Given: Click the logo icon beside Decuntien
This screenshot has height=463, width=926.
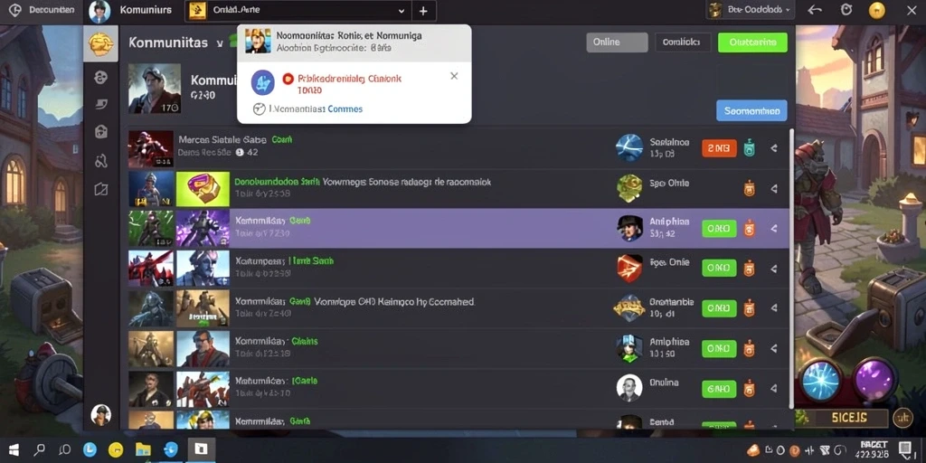Looking at the screenshot, I should tap(15, 10).
